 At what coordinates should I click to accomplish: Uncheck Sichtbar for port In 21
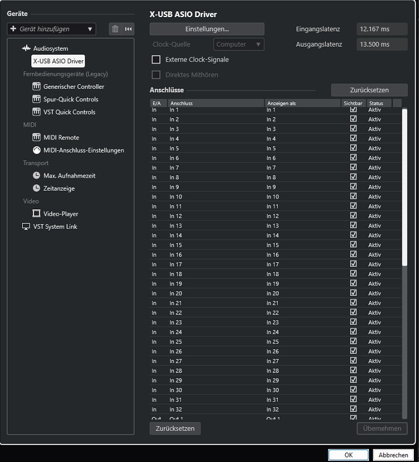click(x=353, y=302)
